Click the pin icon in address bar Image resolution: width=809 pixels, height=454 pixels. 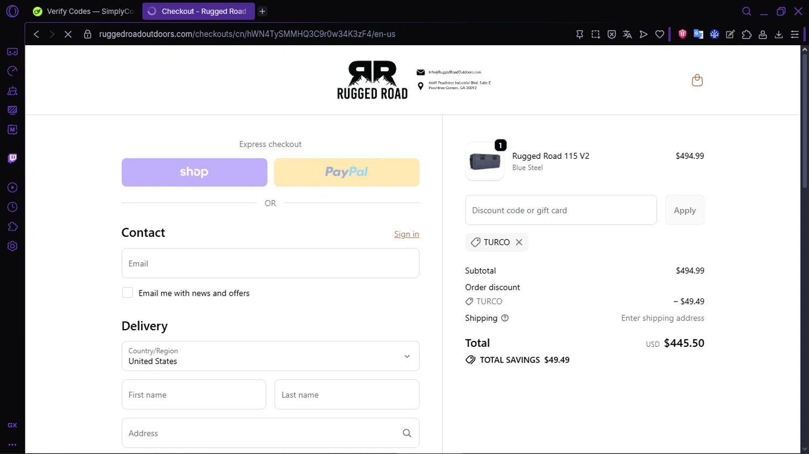[580, 34]
